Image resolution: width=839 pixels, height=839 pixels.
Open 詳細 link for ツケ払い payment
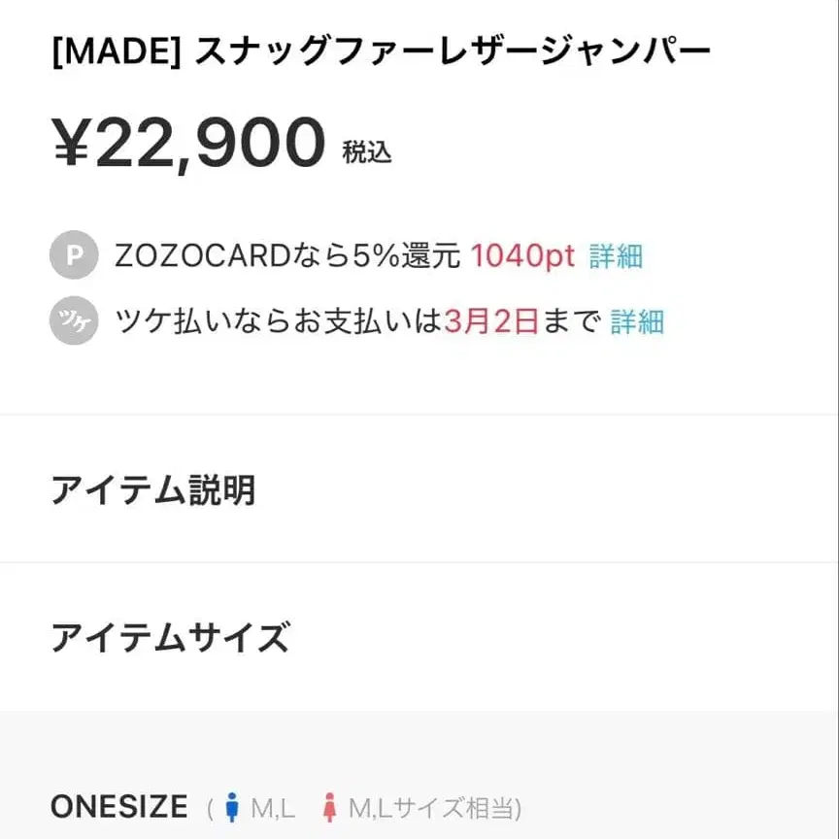[x=637, y=320]
